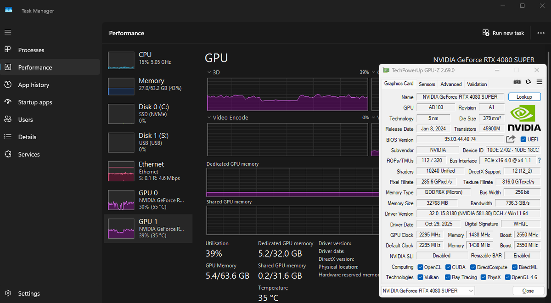
Task: Maximize the Task Manager window
Action: (523, 6)
